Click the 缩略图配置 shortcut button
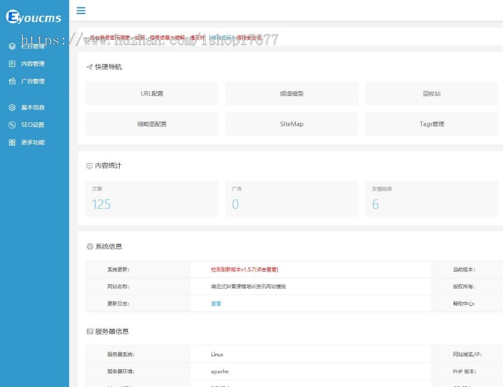 coord(151,124)
